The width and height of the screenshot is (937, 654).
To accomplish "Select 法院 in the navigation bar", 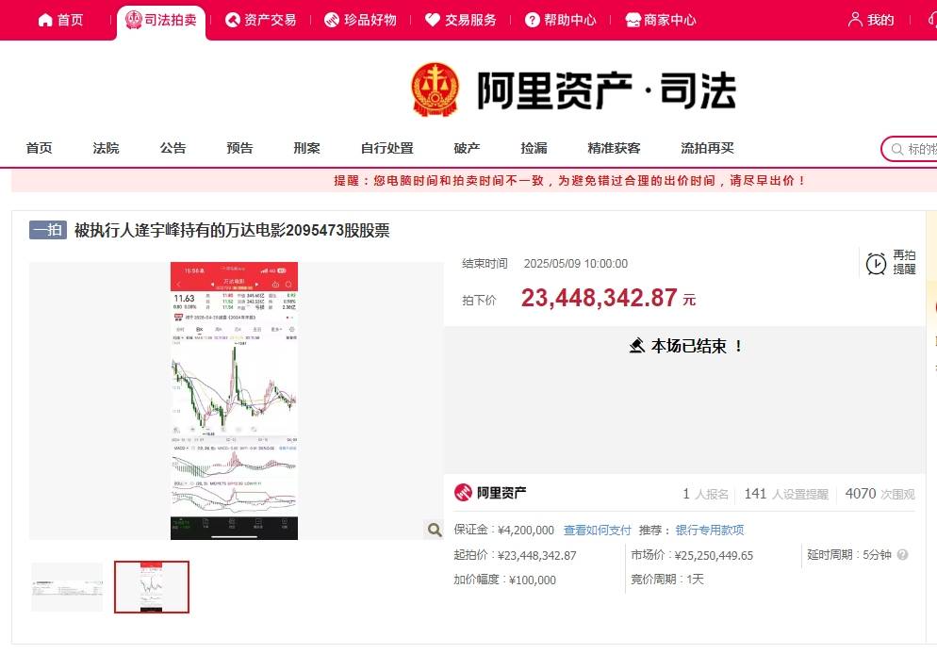I will point(107,148).
